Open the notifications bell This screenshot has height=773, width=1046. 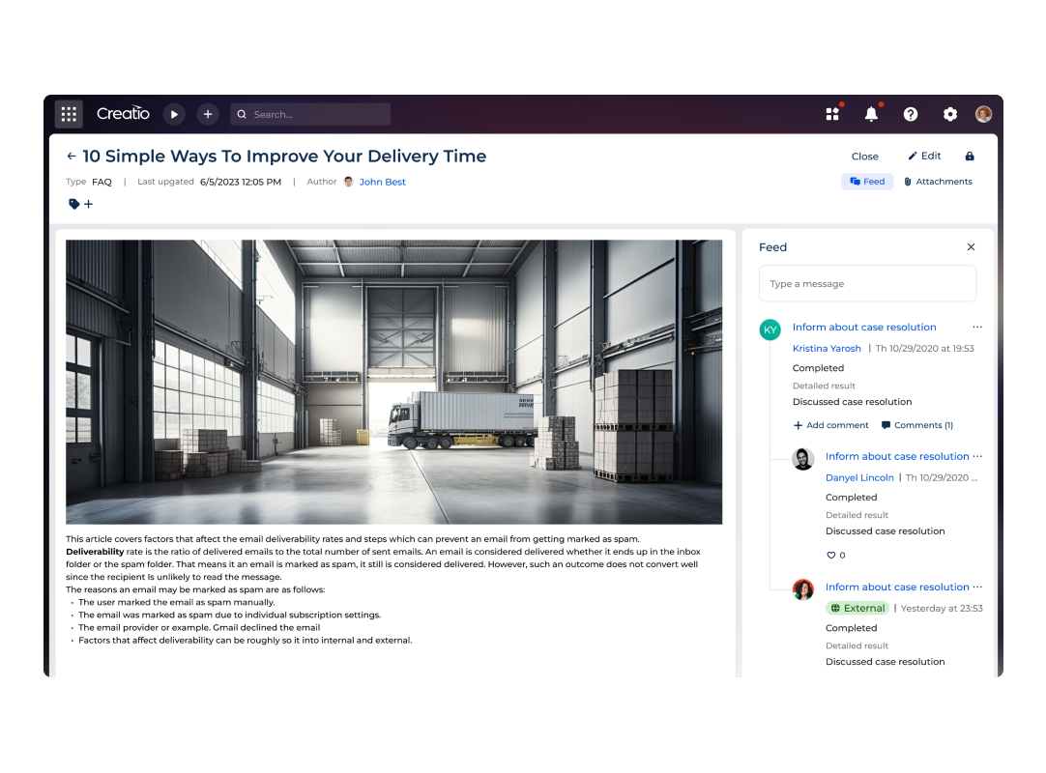click(x=871, y=114)
